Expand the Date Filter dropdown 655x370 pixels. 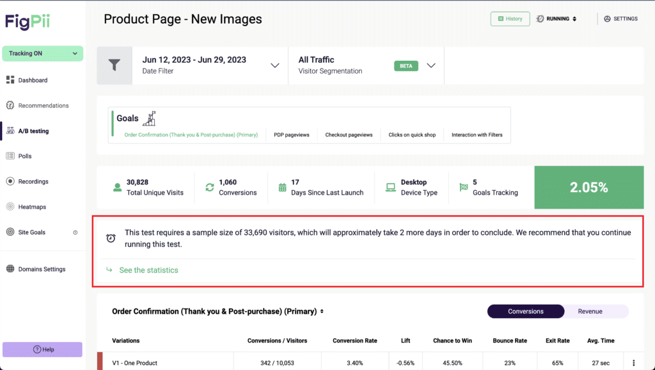(275, 65)
